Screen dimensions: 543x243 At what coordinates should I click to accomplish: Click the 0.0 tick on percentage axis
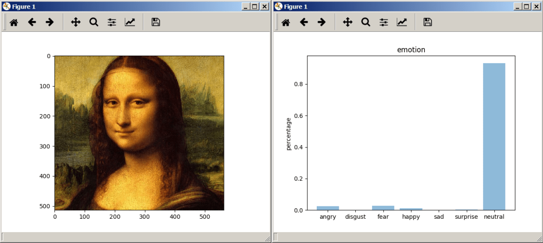click(x=299, y=210)
